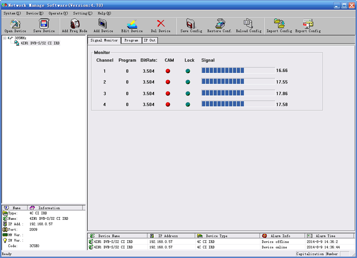Select the 4IN1 DVB-S/S2 CI IRD tree item
357x258 pixels.
click(40, 43)
